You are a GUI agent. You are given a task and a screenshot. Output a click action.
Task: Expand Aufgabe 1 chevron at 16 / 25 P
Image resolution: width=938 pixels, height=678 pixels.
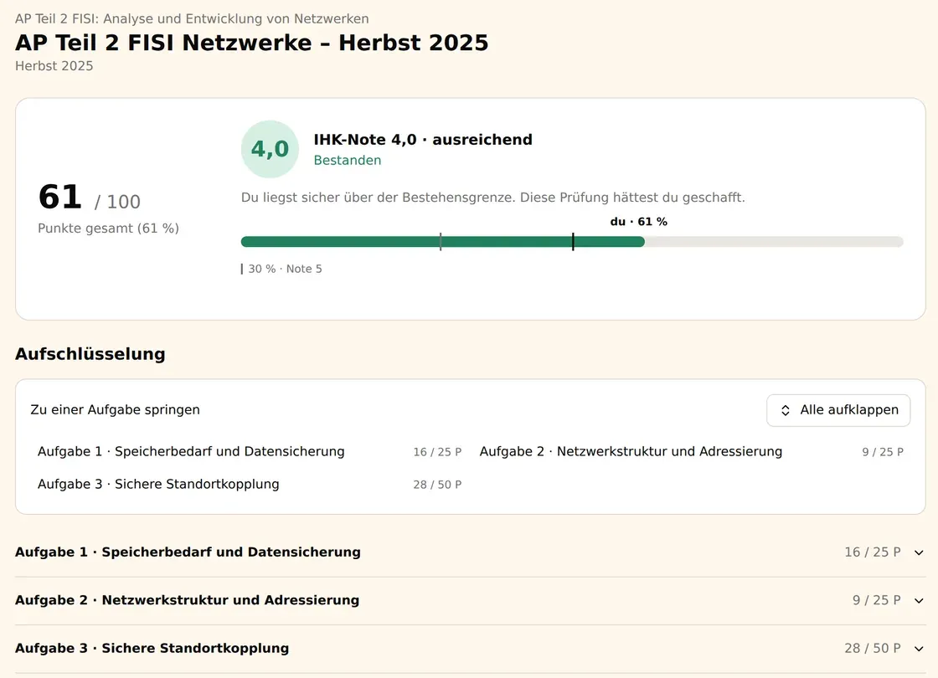919,552
